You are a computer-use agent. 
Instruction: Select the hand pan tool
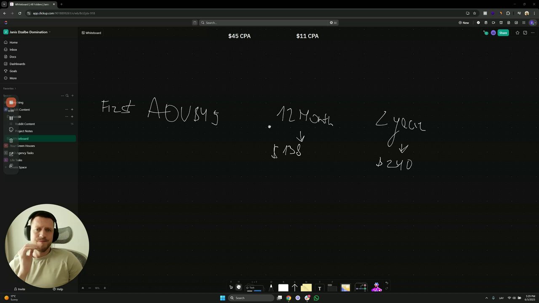coord(238,287)
